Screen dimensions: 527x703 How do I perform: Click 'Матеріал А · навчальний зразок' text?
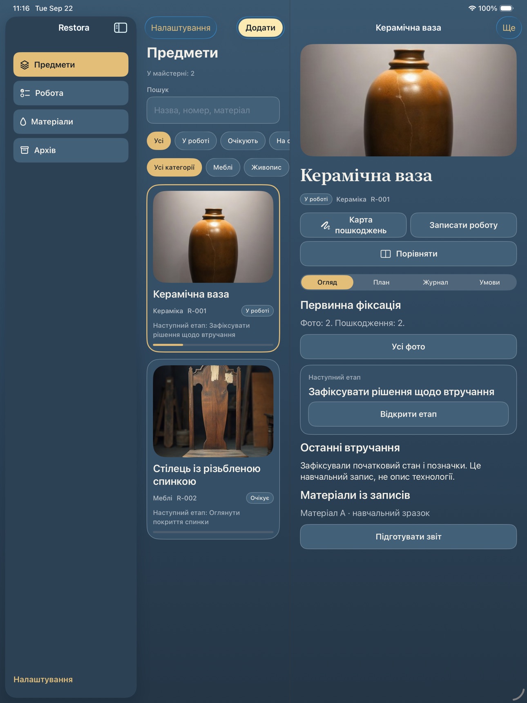click(365, 513)
